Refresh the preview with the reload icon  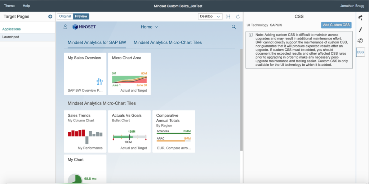coord(238,17)
